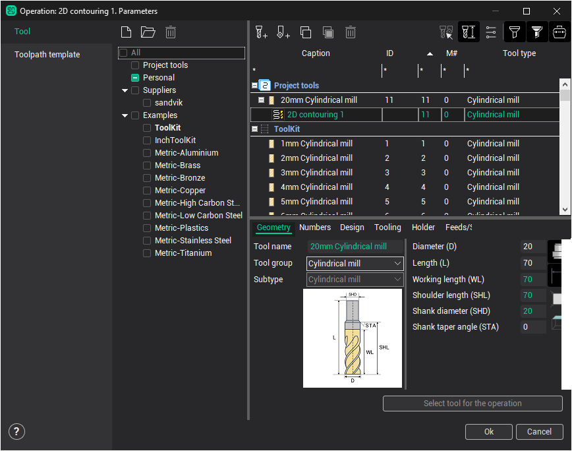The width and height of the screenshot is (572, 451).
Task: Click the tool length display icon
Action: [469, 32]
